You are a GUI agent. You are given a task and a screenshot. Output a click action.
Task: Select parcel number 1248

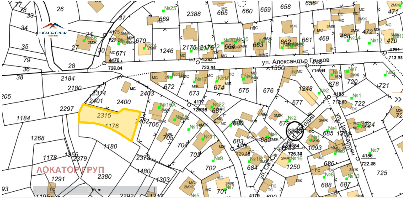(305, 89)
